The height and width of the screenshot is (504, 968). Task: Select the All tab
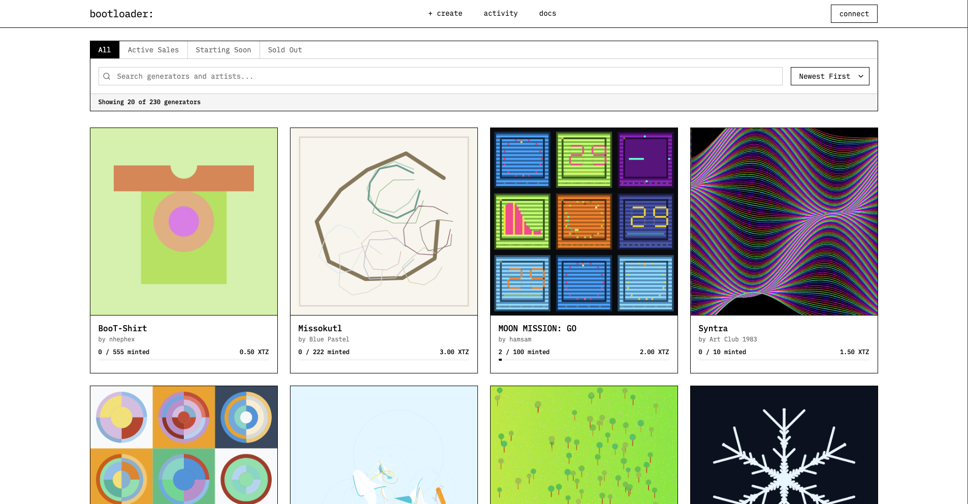point(105,50)
